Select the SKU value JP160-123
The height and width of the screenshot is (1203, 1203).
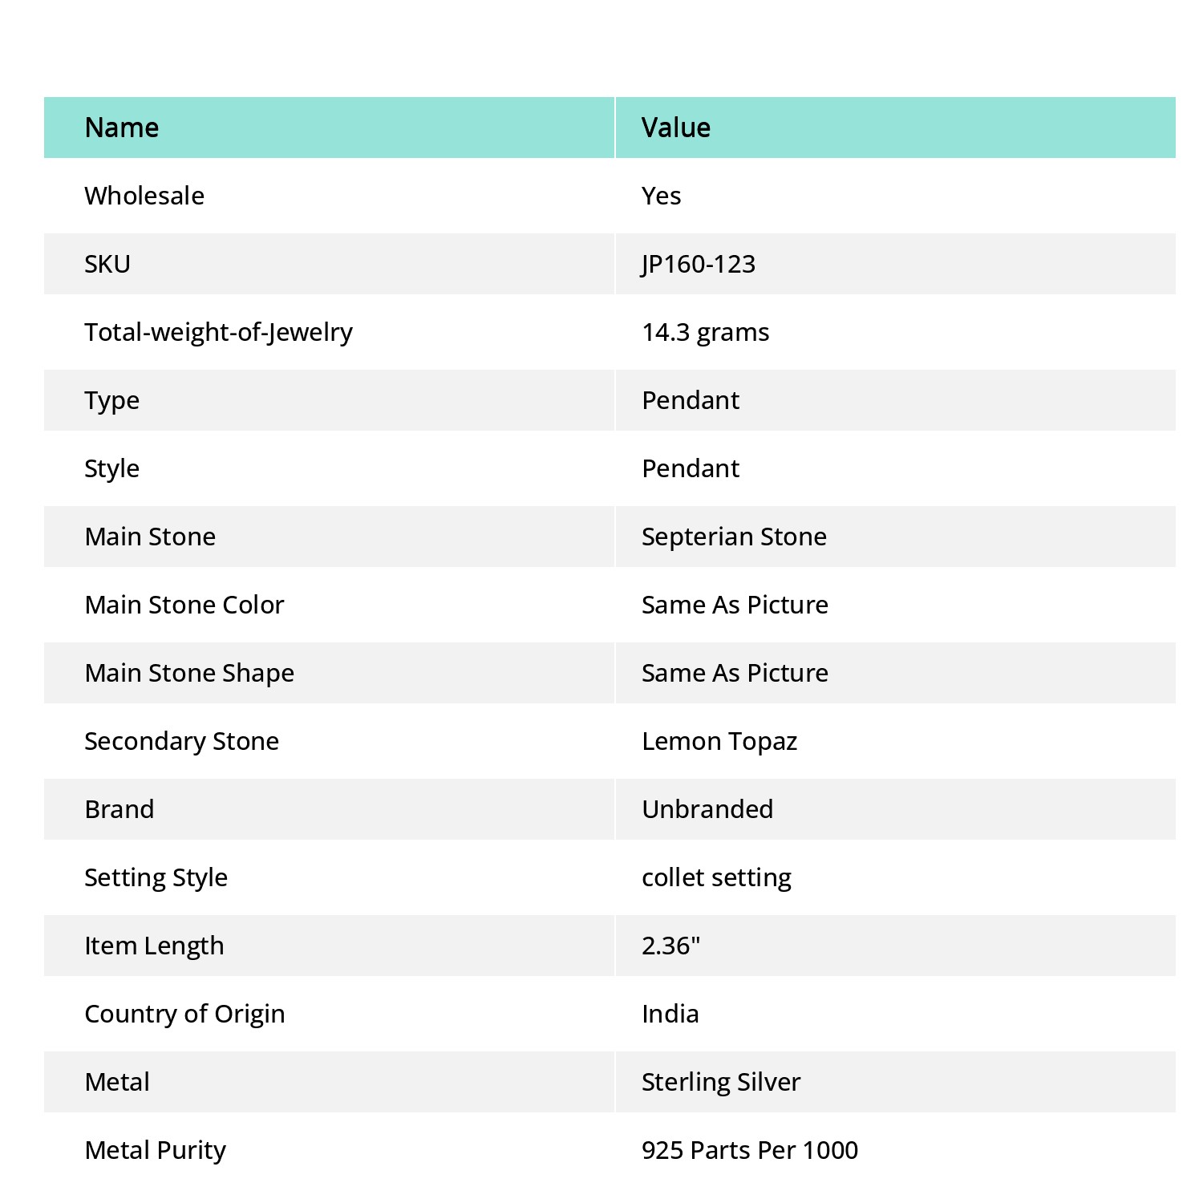click(699, 264)
